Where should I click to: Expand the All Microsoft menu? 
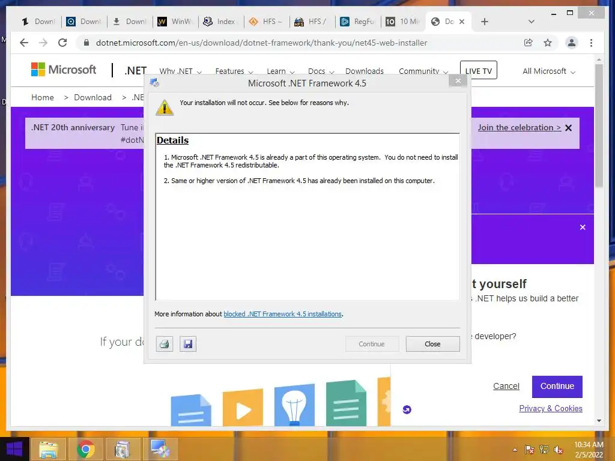549,71
